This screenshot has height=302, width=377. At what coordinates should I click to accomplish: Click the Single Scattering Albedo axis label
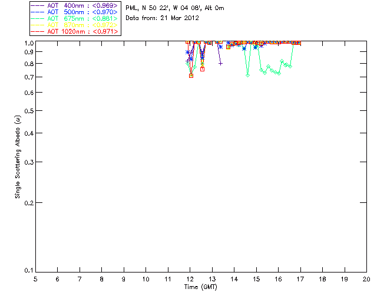[x=18, y=157]
